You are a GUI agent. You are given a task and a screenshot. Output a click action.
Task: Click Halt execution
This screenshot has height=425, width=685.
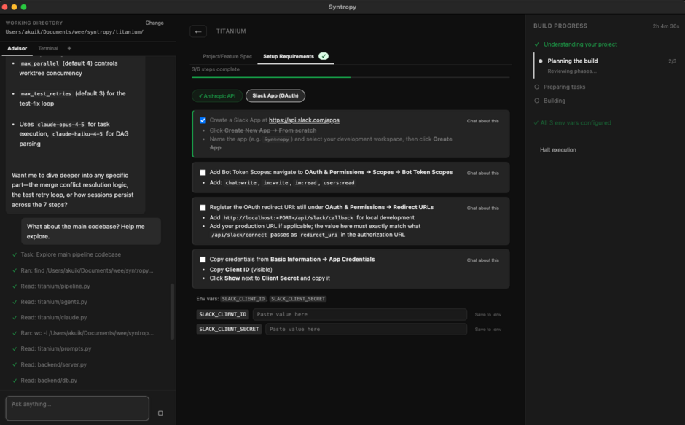click(558, 150)
